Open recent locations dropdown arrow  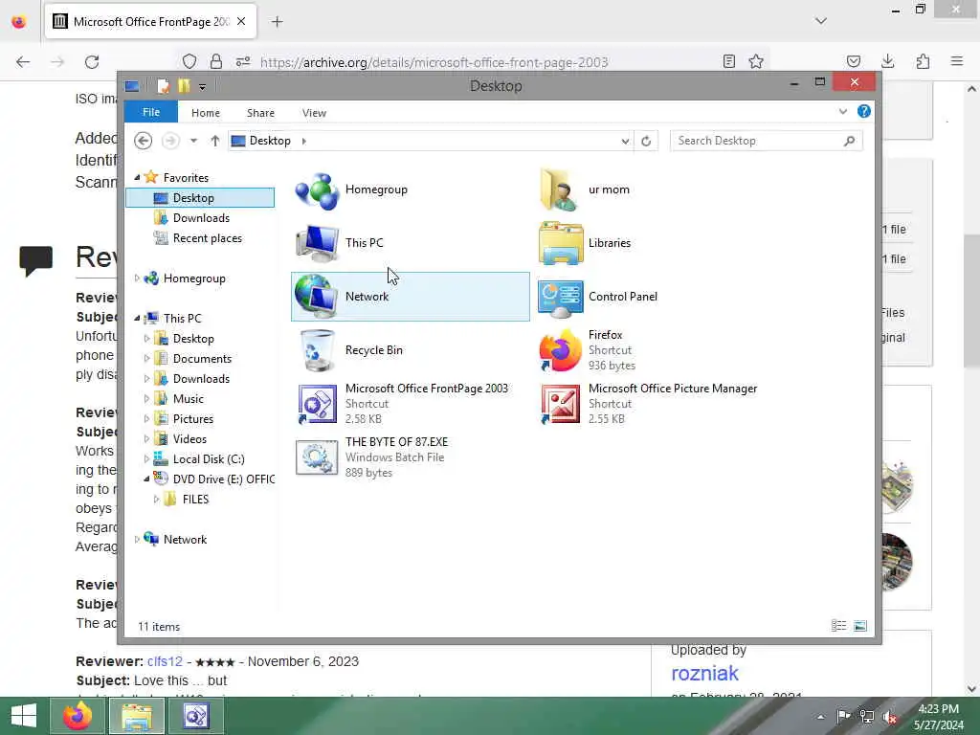click(193, 141)
